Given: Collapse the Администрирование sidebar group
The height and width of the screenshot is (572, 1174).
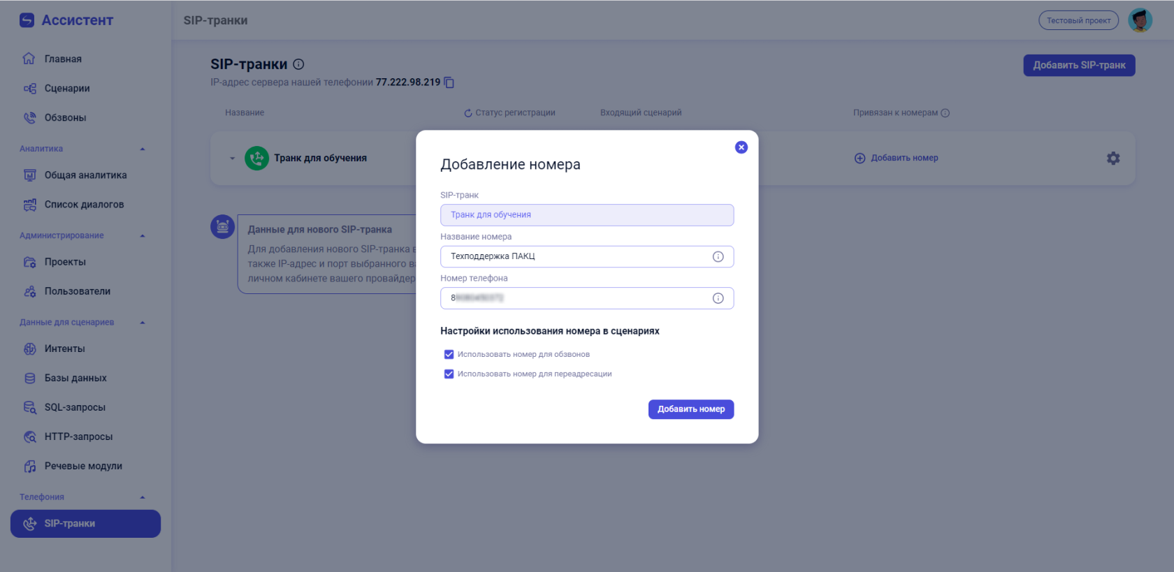Looking at the screenshot, I should [x=143, y=235].
